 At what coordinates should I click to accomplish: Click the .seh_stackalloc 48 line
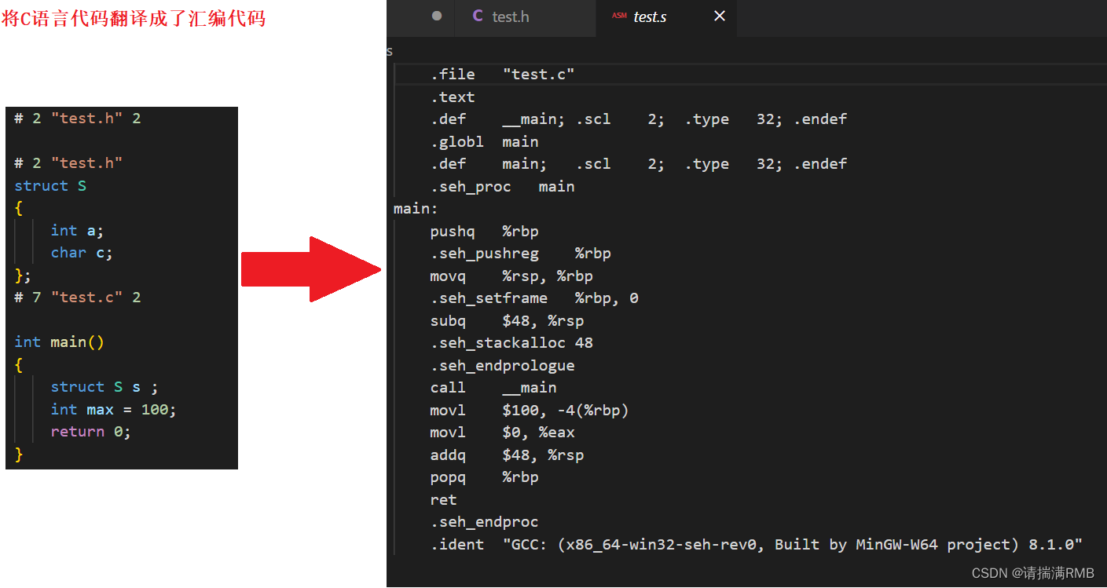pos(511,343)
